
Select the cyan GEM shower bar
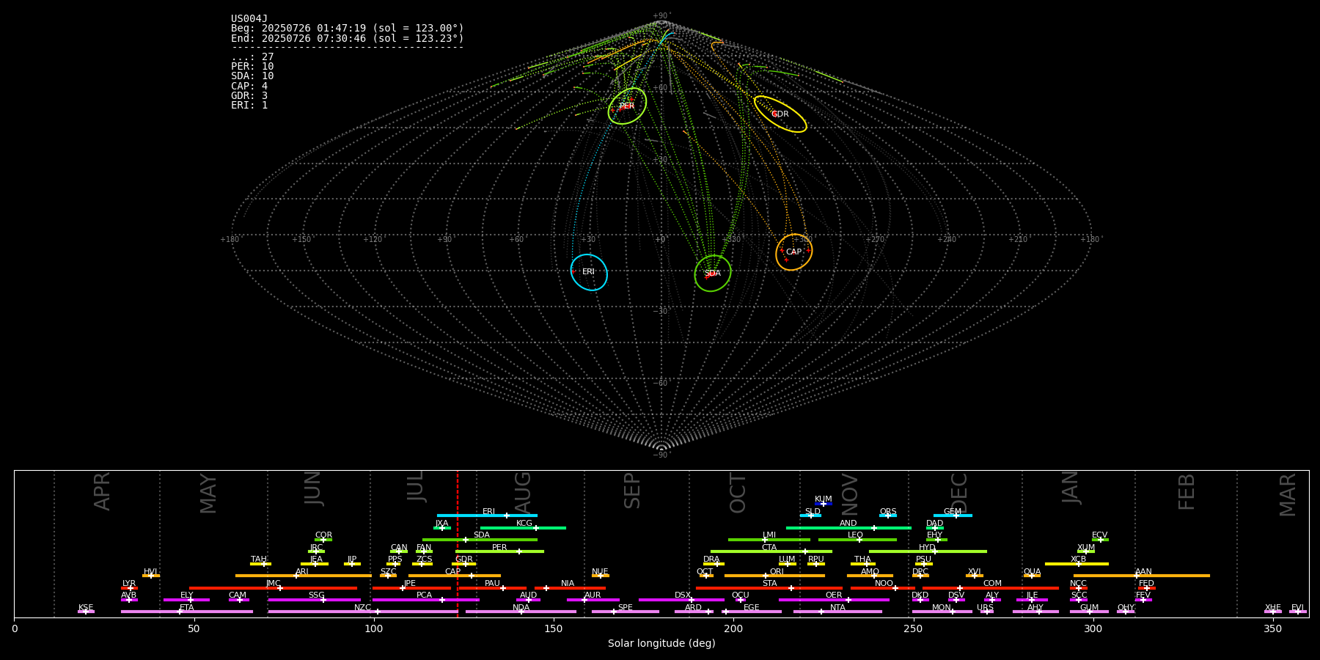point(953,516)
